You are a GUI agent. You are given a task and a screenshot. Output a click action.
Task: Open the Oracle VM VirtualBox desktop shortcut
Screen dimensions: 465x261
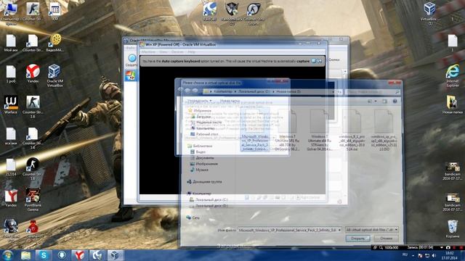(54, 75)
